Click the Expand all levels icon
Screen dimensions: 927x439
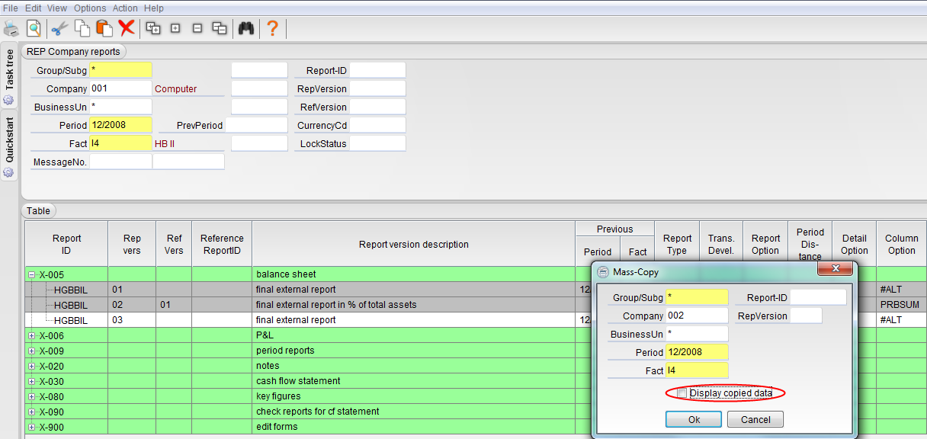click(153, 28)
